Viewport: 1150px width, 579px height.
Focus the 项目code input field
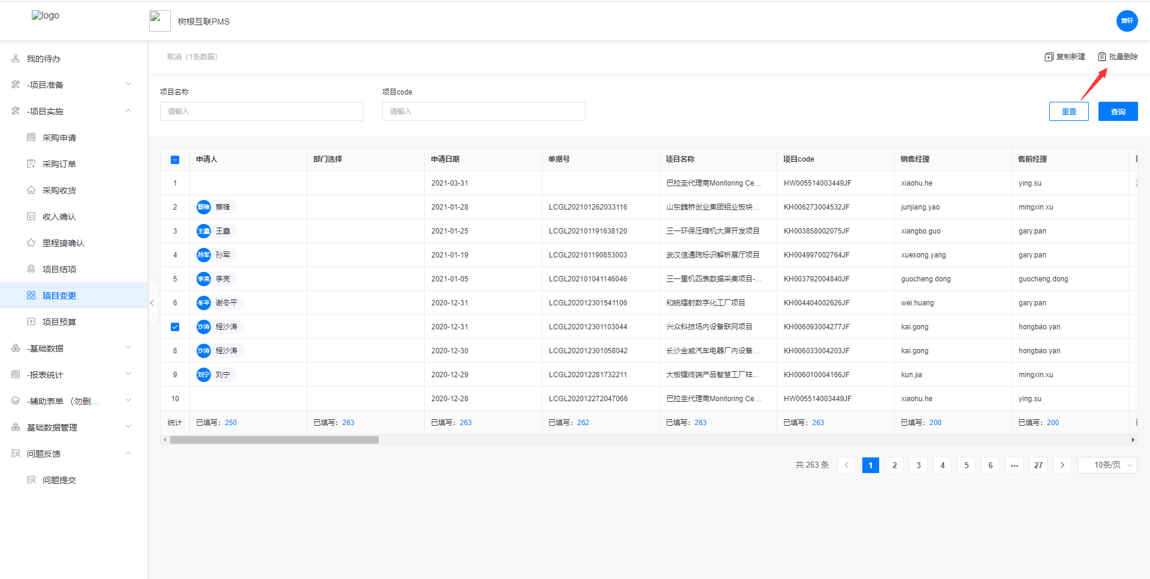pos(484,111)
